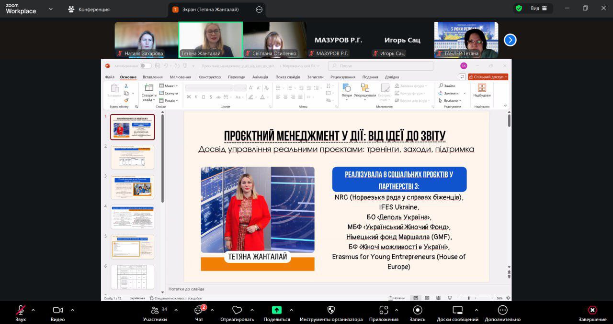Click the Спільний доступ button
The image size is (613, 324).
pos(488,77)
